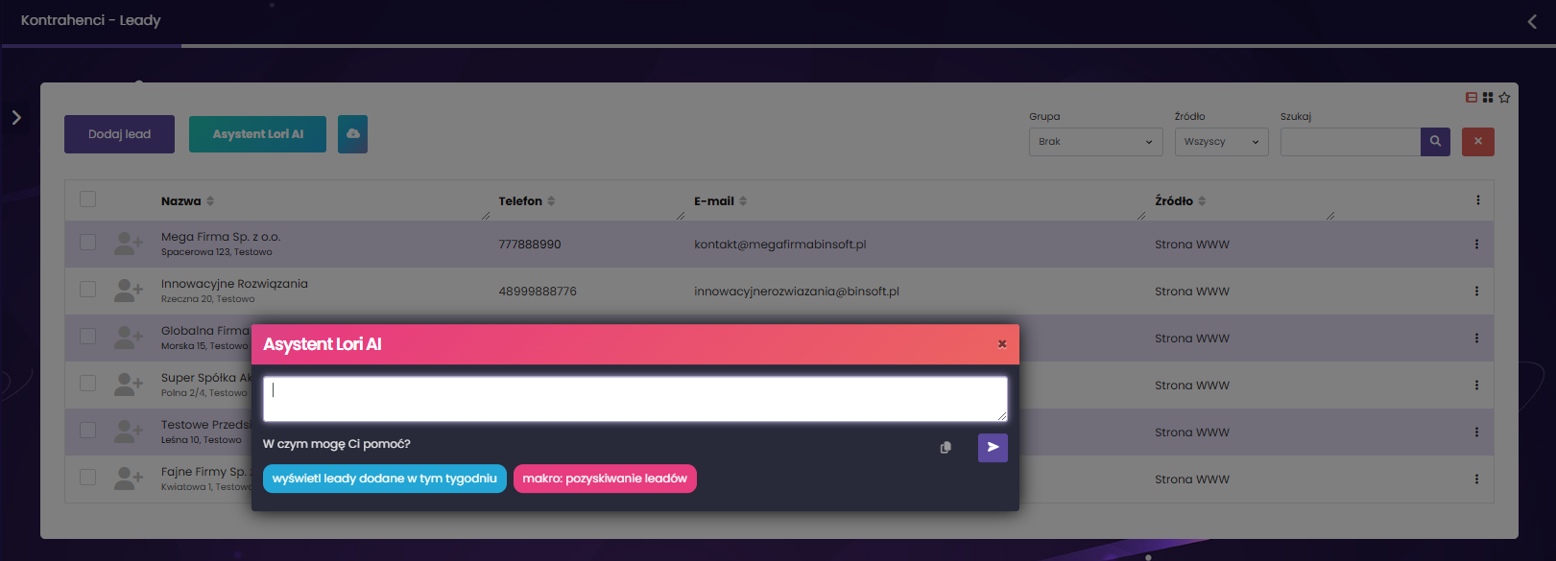
Task: Open the Grupa dropdown
Action: (1095, 142)
